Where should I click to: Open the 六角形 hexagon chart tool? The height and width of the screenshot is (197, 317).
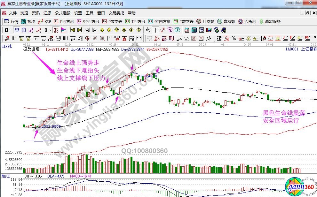[x=247, y=21]
